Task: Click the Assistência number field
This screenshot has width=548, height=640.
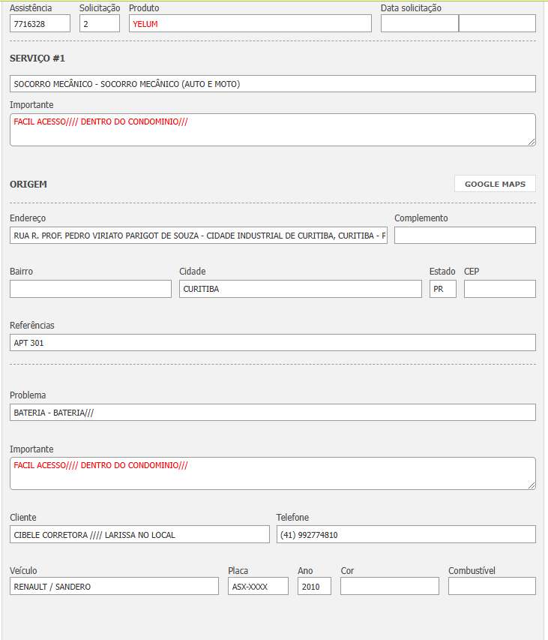Action: click(40, 23)
